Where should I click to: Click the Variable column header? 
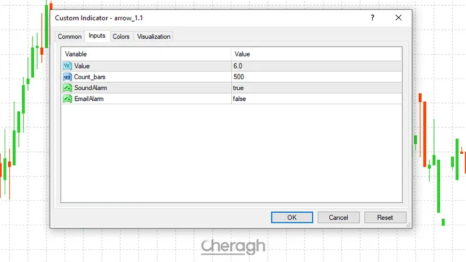coord(146,54)
